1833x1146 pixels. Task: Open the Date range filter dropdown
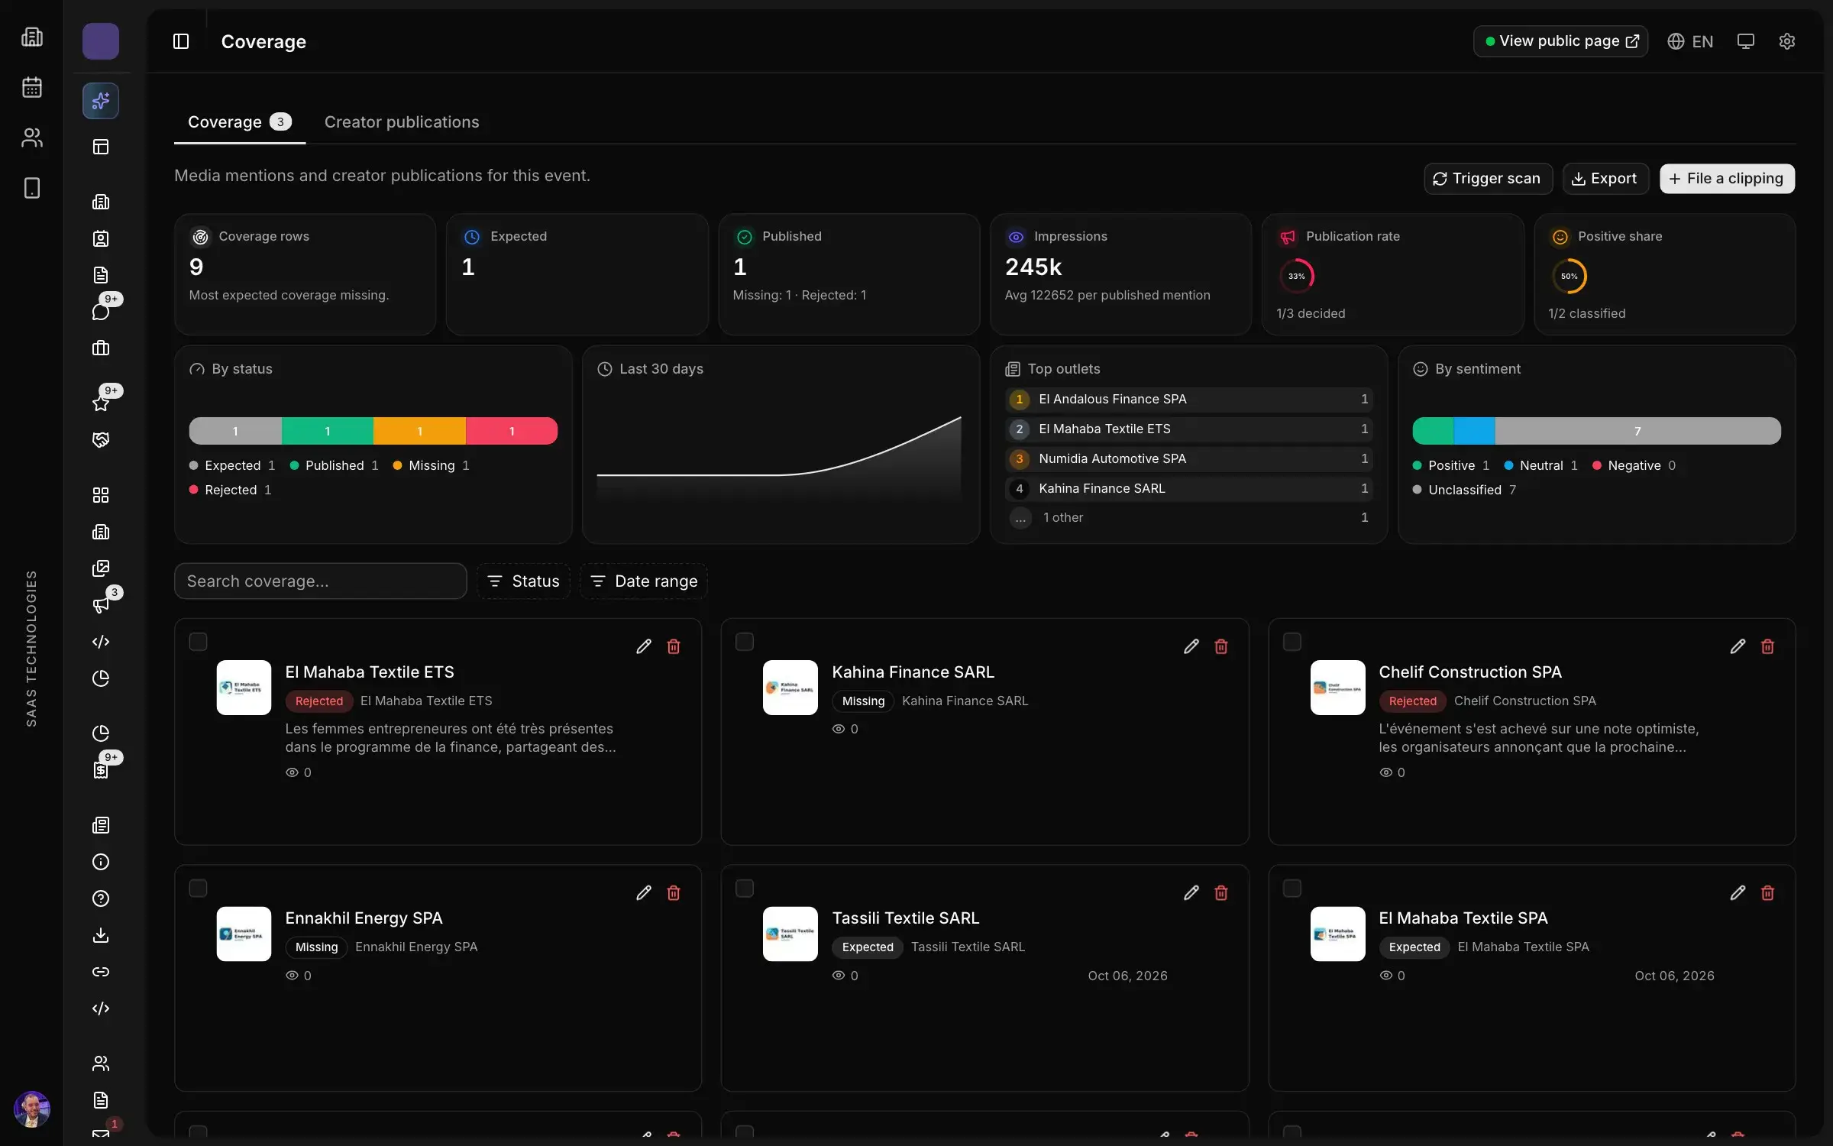coord(644,581)
